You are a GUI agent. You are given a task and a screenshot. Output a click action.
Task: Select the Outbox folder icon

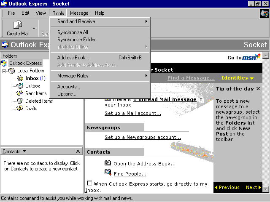tap(20, 86)
